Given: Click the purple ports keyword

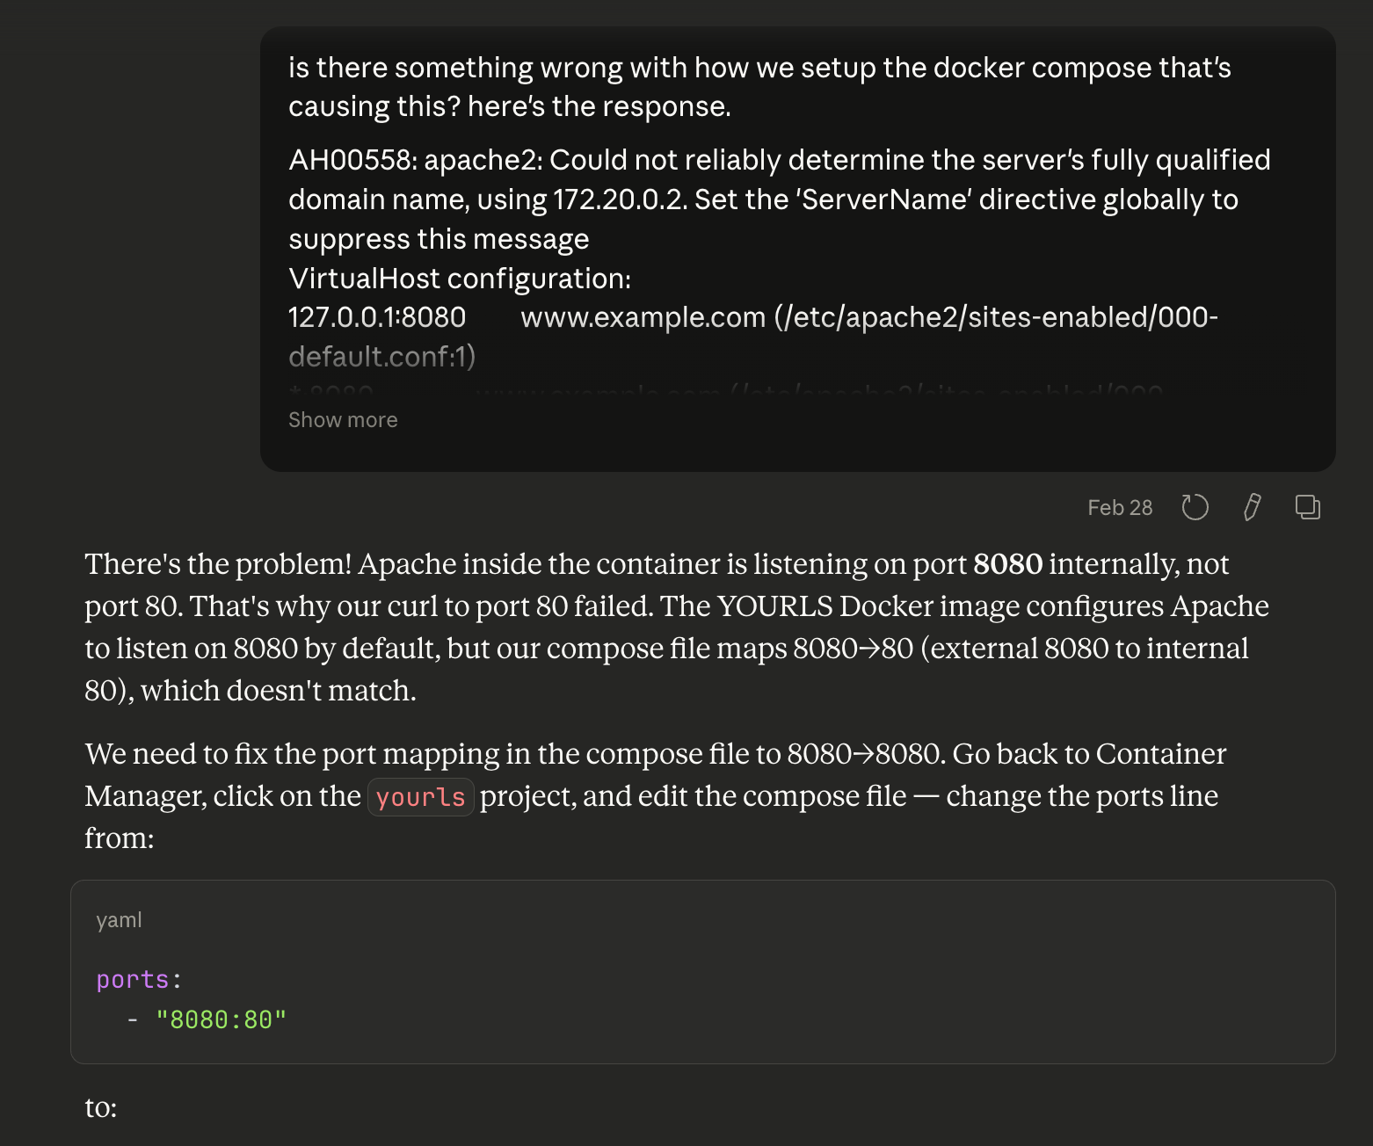Looking at the screenshot, I should [x=132, y=979].
